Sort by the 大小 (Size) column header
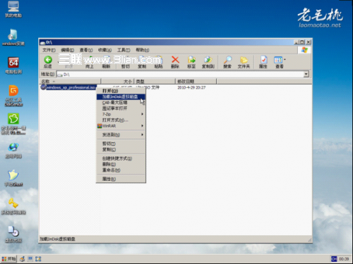 [x=117, y=82]
